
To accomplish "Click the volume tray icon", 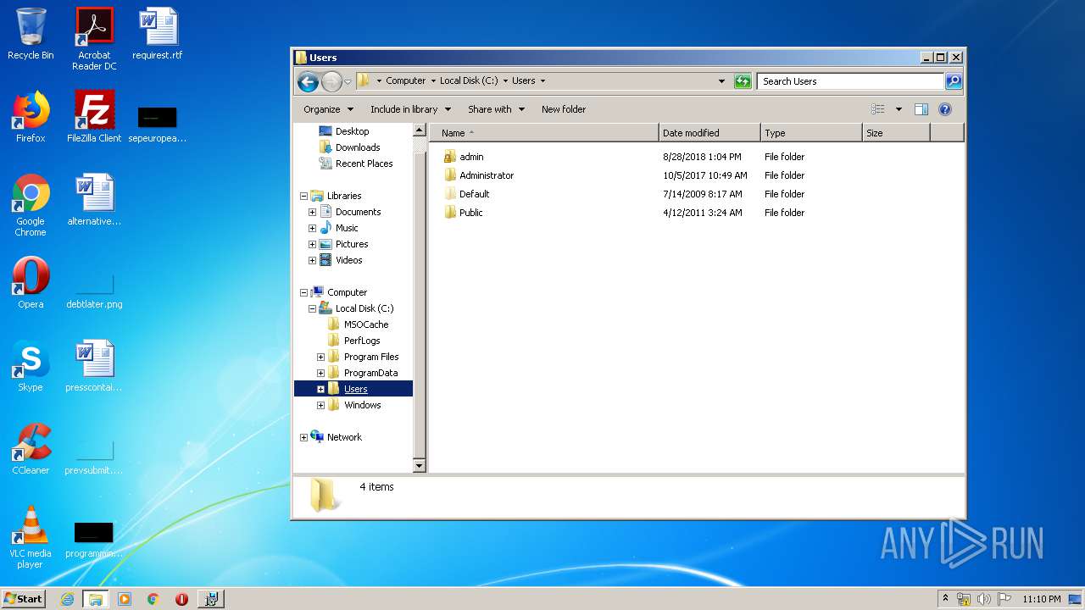I will pyautogui.click(x=983, y=599).
